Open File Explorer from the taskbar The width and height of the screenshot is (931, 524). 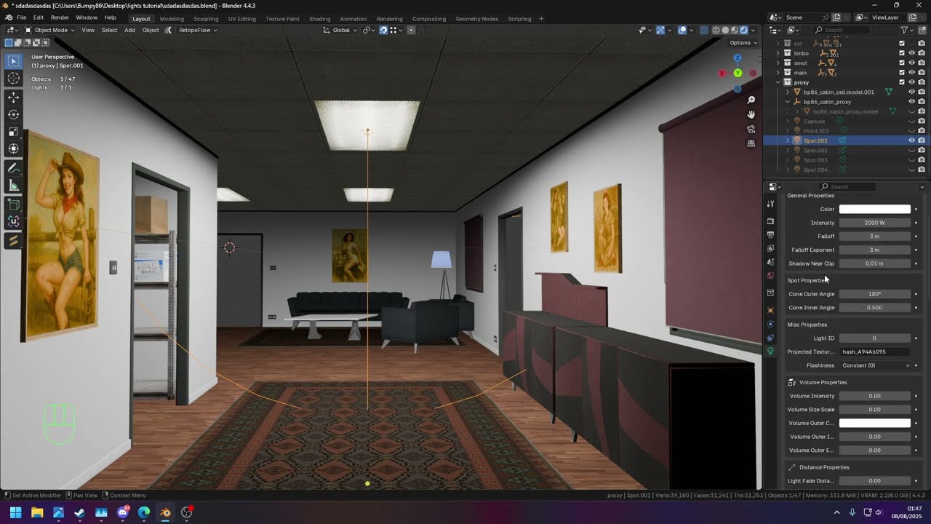(36, 512)
